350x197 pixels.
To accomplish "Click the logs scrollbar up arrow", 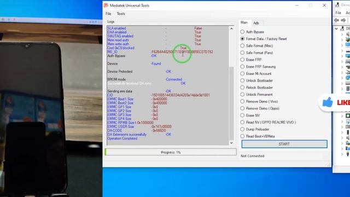I will click(231, 28).
